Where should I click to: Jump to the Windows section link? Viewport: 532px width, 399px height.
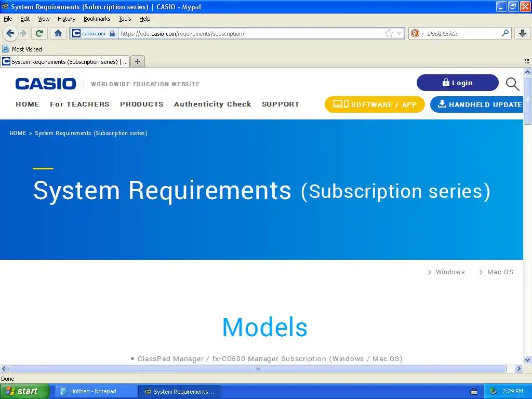tap(446, 272)
